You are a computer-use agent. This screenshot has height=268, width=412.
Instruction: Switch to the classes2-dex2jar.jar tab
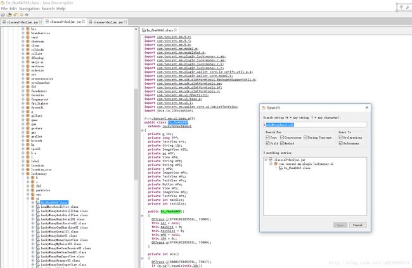(x=22, y=22)
